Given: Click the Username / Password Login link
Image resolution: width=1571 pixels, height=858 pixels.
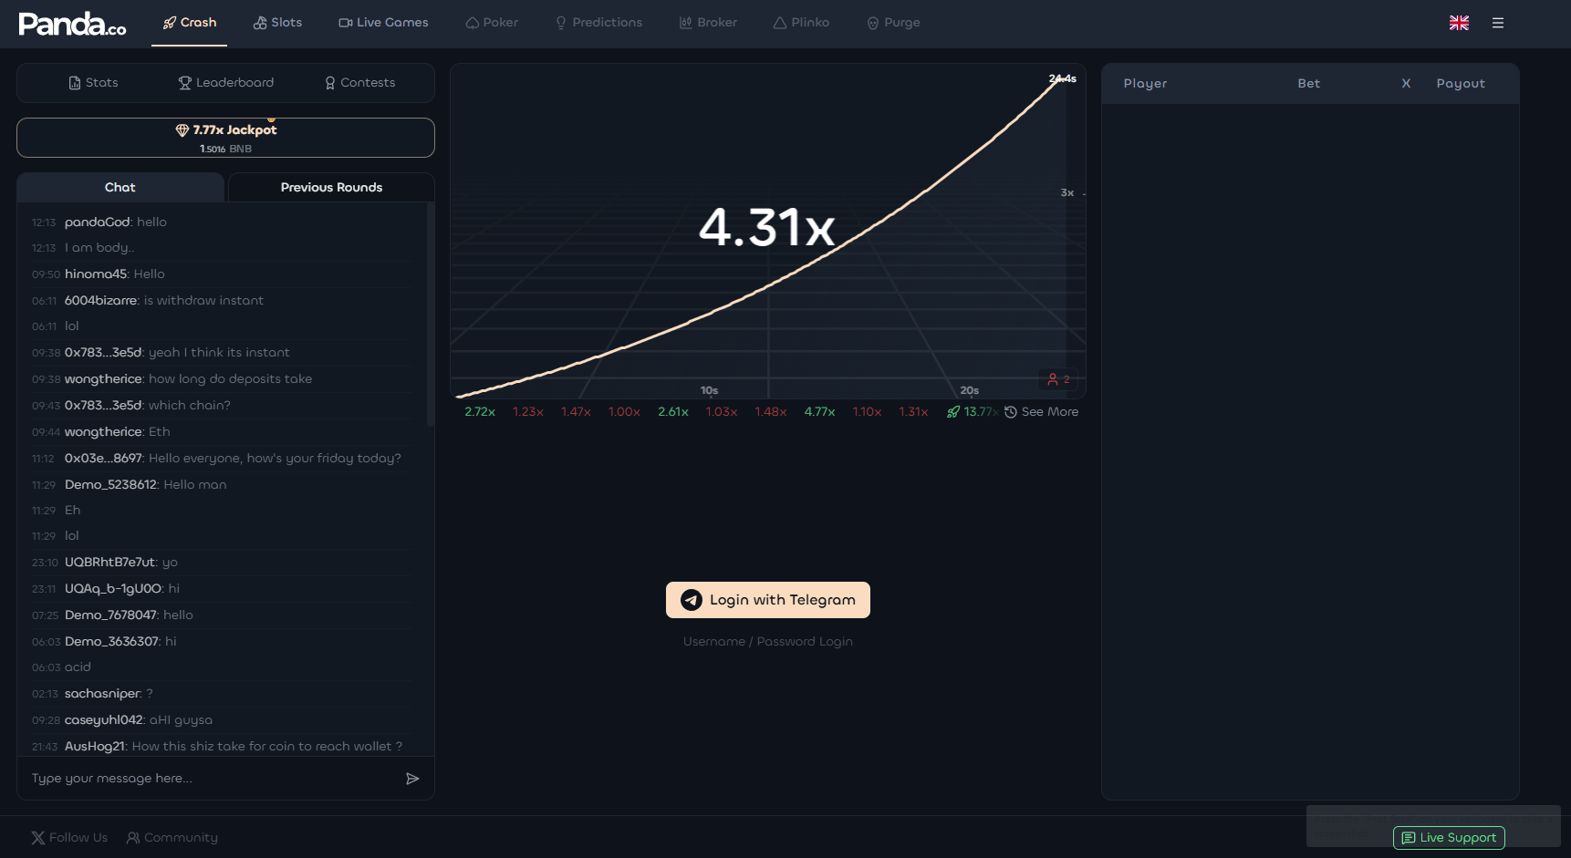Looking at the screenshot, I should click(x=767, y=642).
